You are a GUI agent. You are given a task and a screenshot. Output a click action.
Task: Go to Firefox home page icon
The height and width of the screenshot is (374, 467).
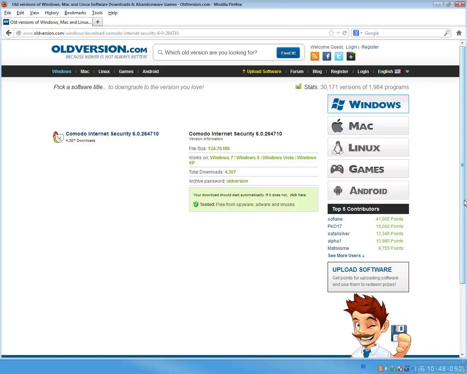click(x=459, y=33)
